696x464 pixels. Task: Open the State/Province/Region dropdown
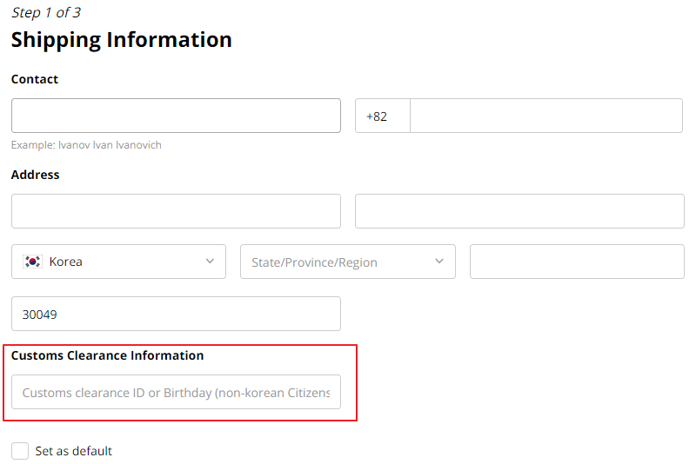[347, 262]
